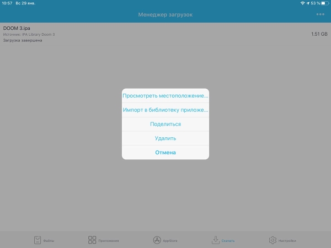Select Импорт в библиотеку приложений
This screenshot has width=331, height=248.
tap(165, 110)
